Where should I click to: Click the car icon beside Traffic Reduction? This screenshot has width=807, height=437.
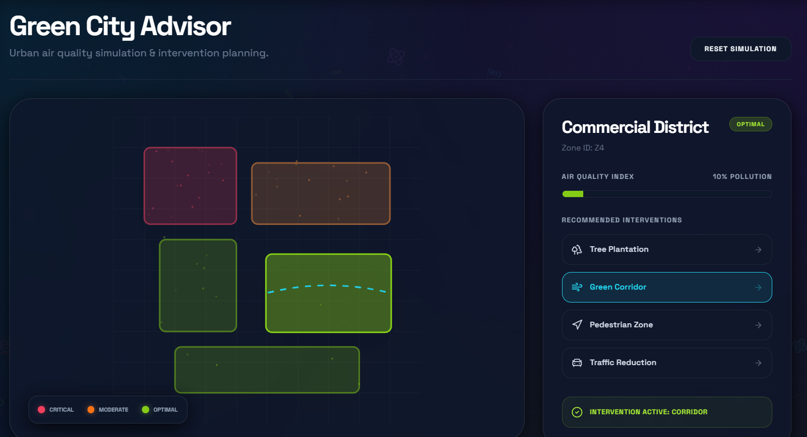pos(577,363)
